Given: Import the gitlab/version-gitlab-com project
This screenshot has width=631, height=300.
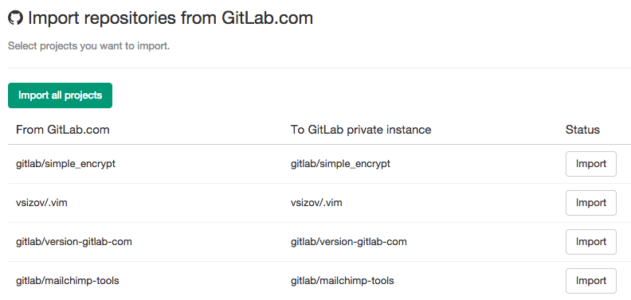Looking at the screenshot, I should click(x=590, y=242).
